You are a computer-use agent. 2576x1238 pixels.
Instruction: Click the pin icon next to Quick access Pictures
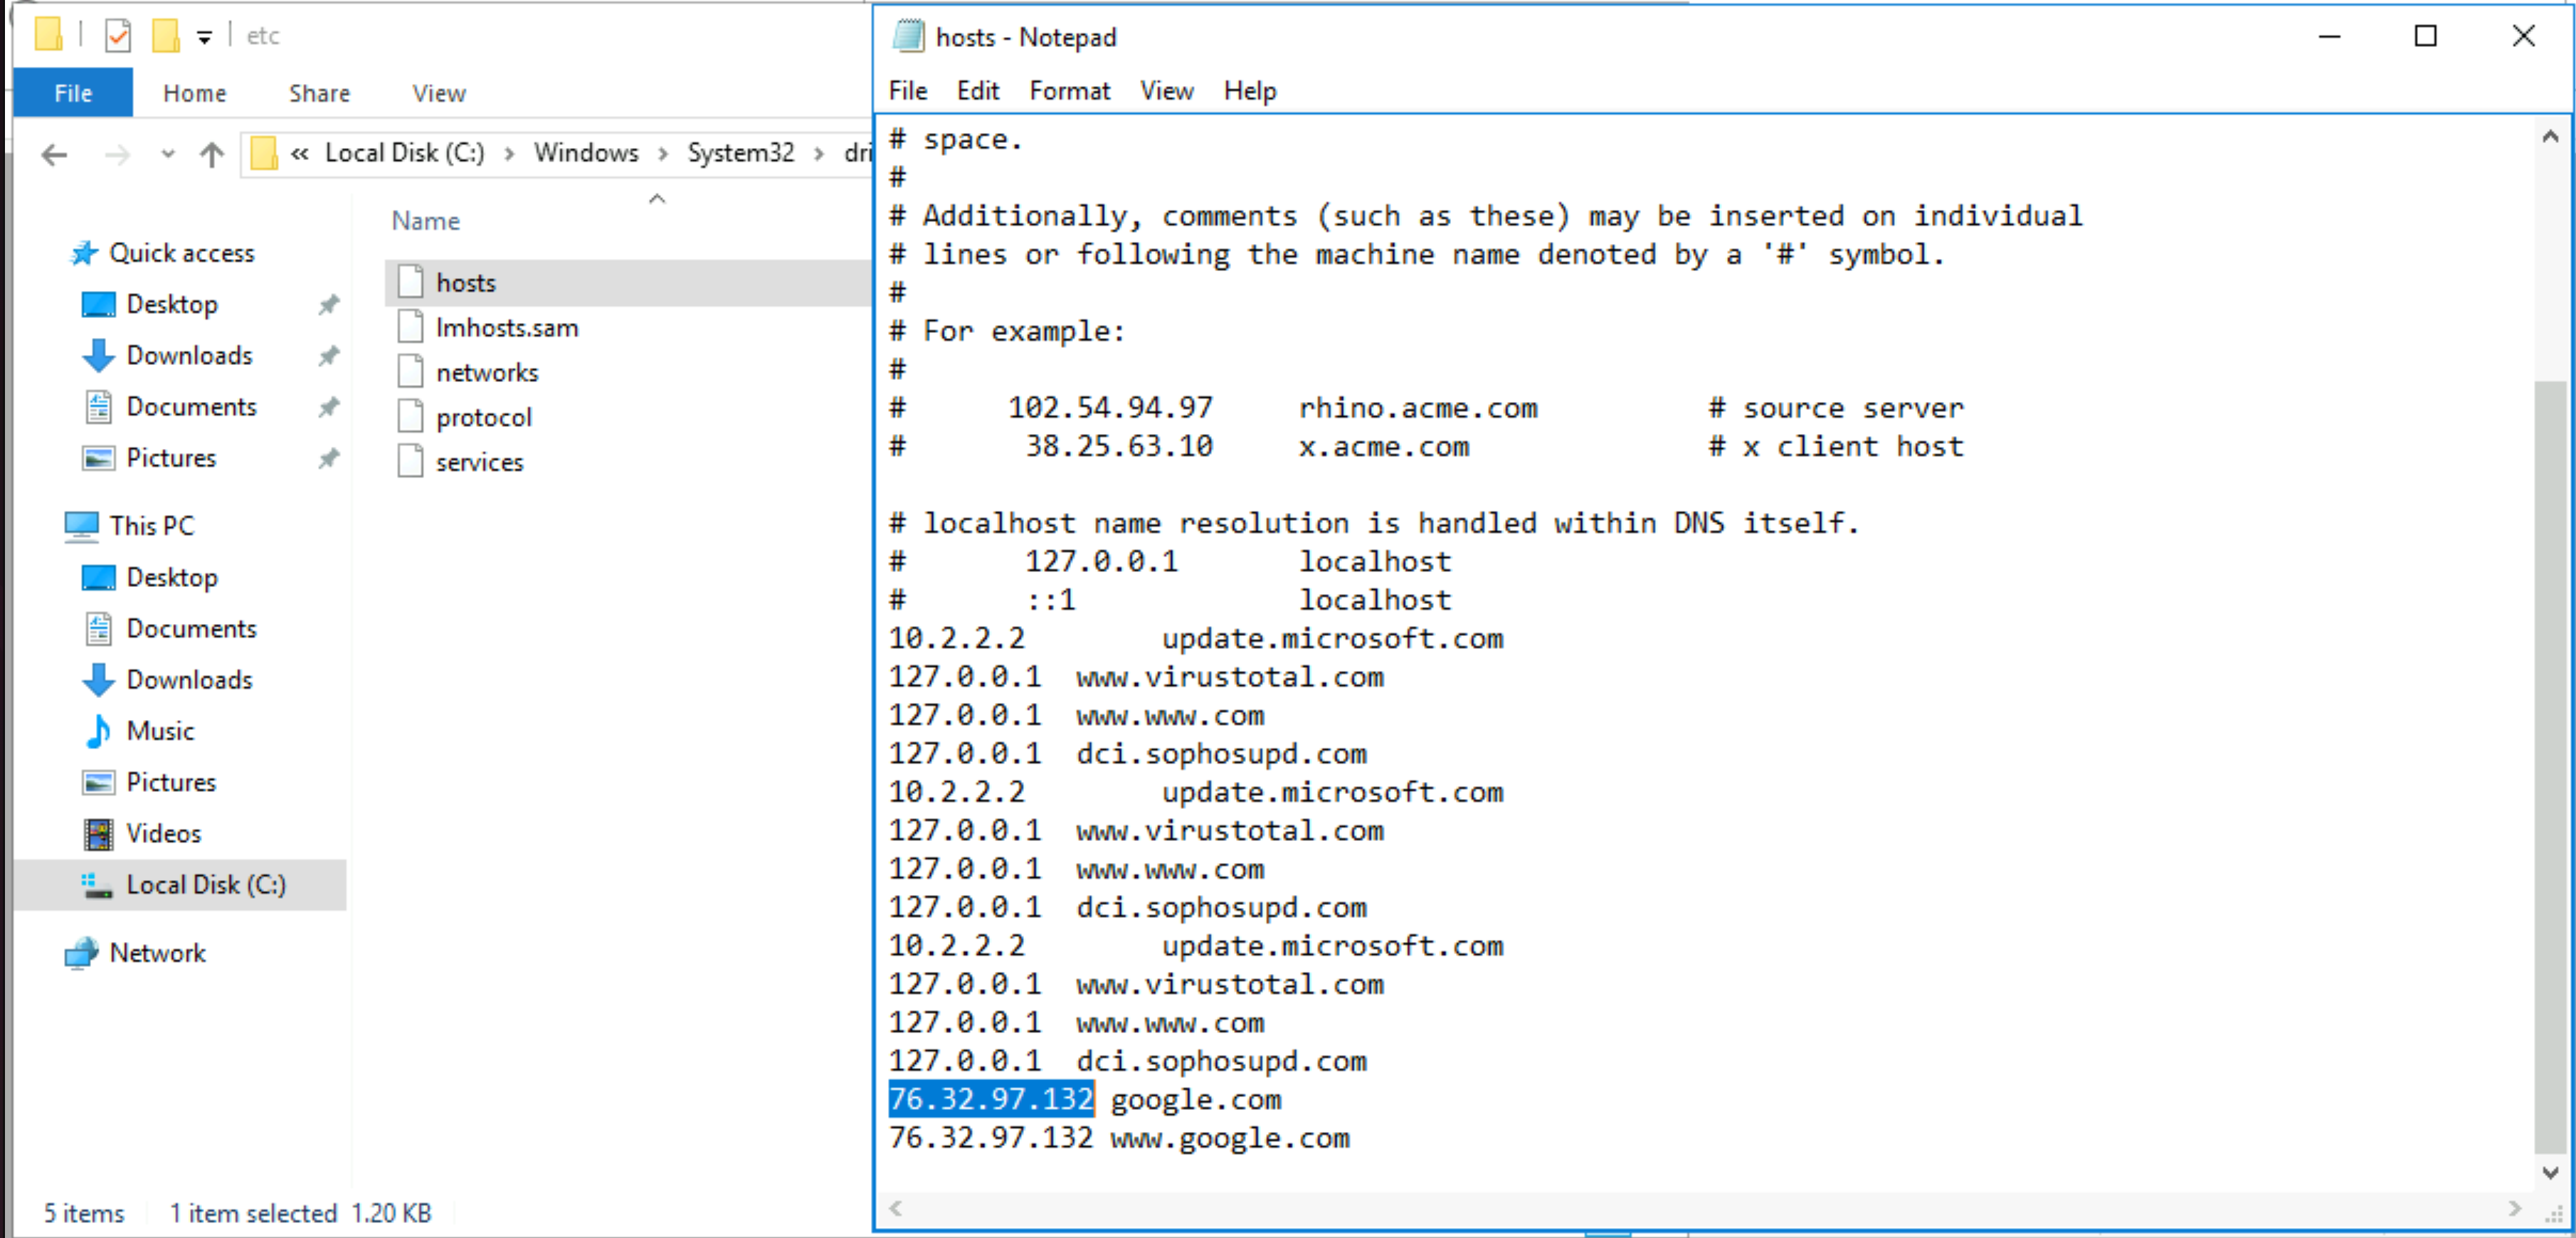tap(329, 458)
